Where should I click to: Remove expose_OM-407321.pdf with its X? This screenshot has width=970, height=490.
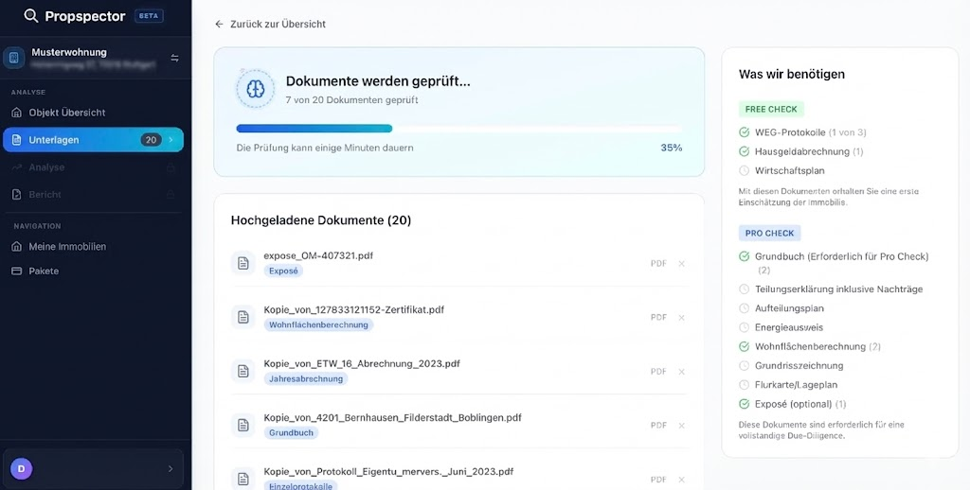coord(681,263)
